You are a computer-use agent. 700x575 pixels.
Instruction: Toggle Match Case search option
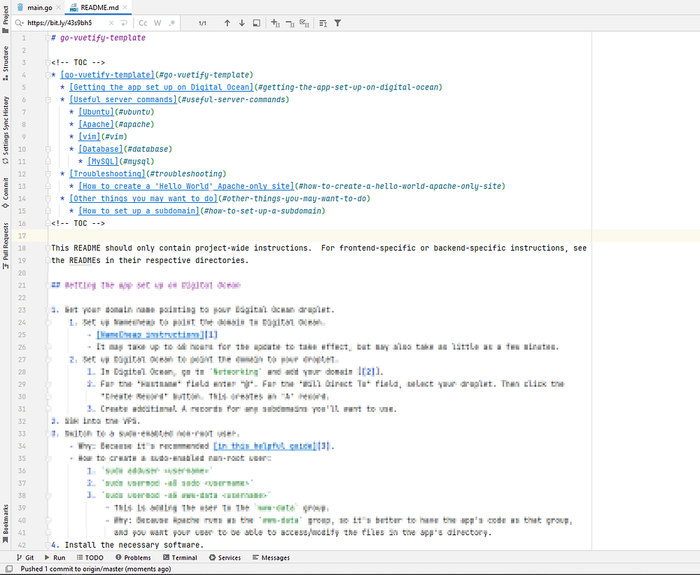click(x=143, y=23)
